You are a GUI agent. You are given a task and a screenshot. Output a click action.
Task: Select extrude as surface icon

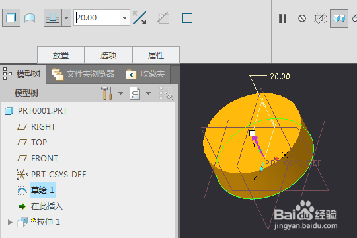tap(30, 18)
